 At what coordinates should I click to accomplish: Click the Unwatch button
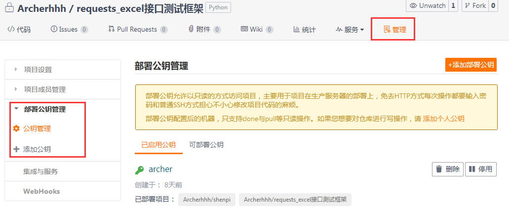(428, 6)
